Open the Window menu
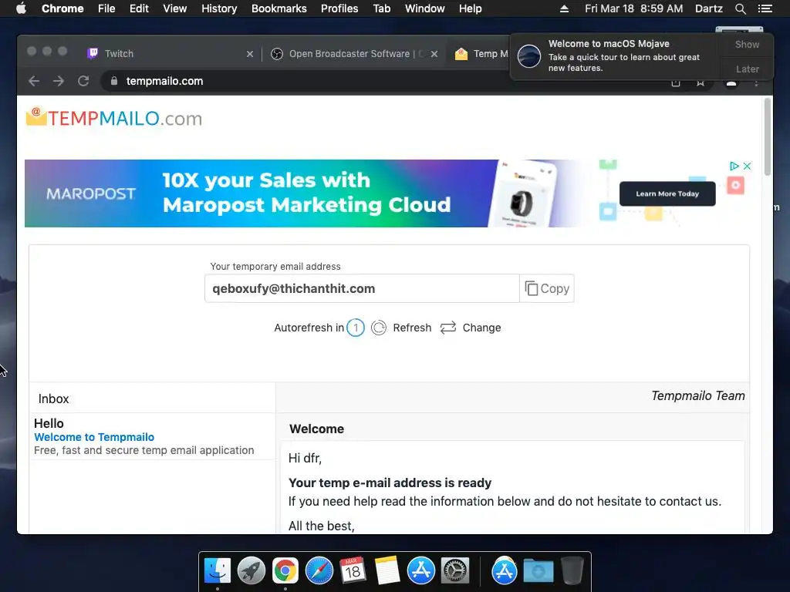Viewport: 790px width, 592px height. coord(425,8)
